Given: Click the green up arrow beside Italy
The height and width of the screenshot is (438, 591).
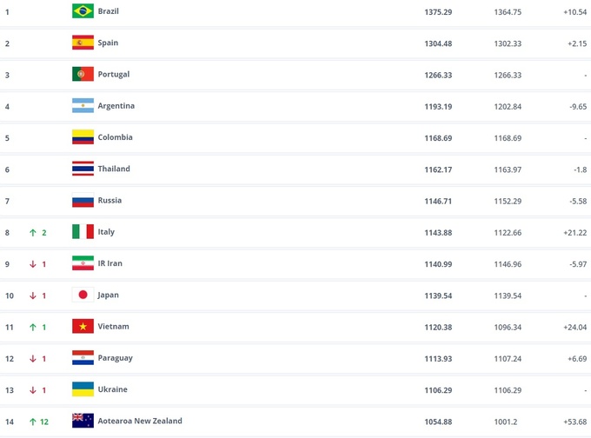Looking at the screenshot, I should point(32,232).
